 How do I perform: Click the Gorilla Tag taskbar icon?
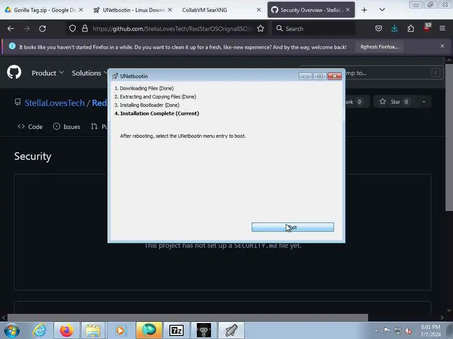203,330
